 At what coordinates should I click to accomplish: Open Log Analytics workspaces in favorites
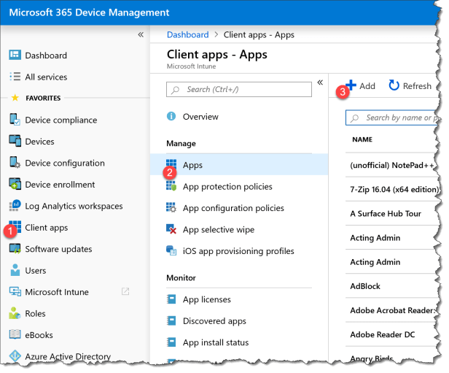75,206
